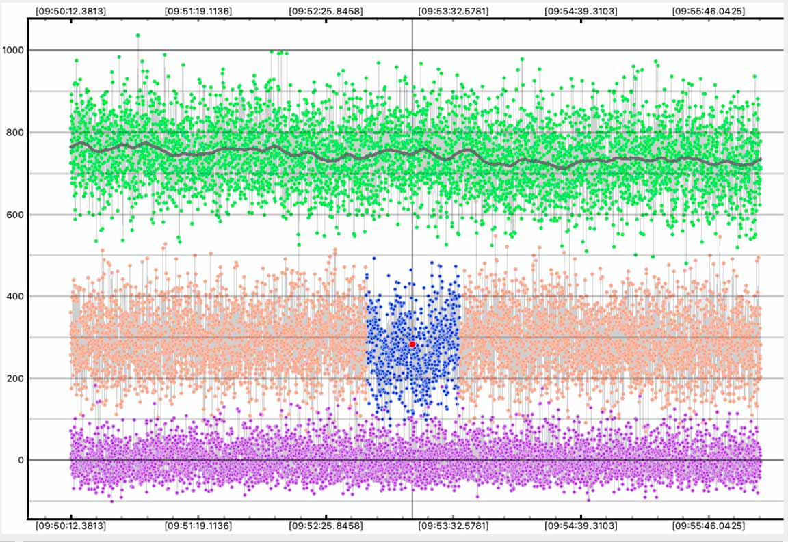Click the top axis label 09:51:19.1136
The height and width of the screenshot is (542, 788).
(198, 12)
